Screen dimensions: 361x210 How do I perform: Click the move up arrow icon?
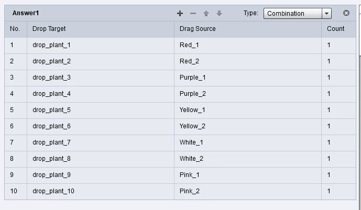(206, 14)
